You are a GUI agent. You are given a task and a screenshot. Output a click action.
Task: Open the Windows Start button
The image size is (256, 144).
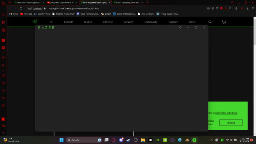click(x=61, y=140)
